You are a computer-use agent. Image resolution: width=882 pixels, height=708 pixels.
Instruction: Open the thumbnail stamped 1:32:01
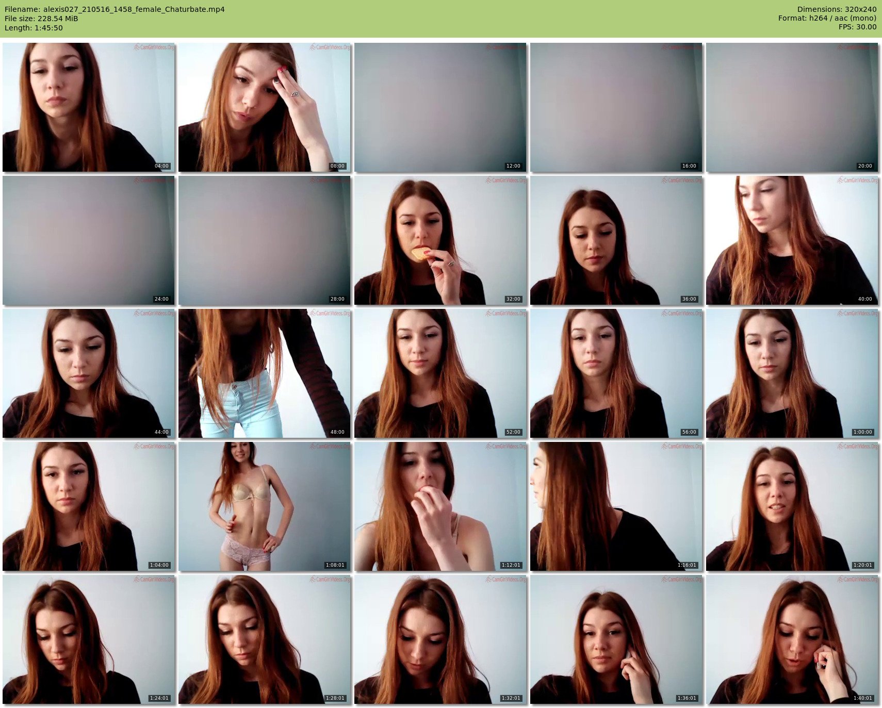pyautogui.click(x=440, y=639)
